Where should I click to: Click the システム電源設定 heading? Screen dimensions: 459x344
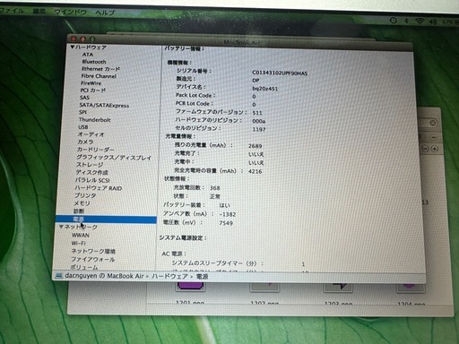click(x=183, y=237)
